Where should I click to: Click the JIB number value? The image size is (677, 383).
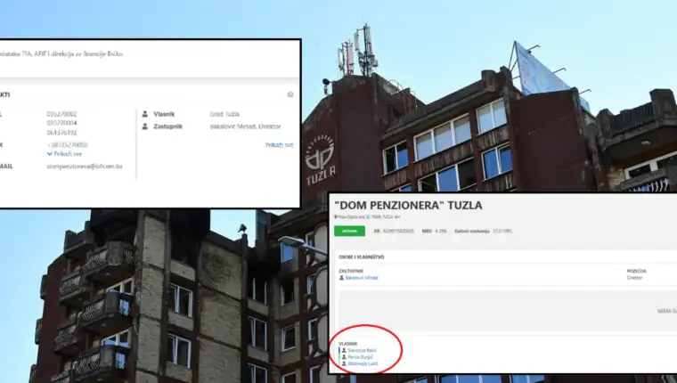pos(397,231)
